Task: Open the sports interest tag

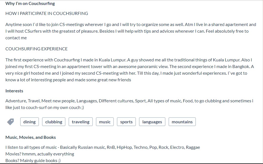Action: (x=126, y=122)
